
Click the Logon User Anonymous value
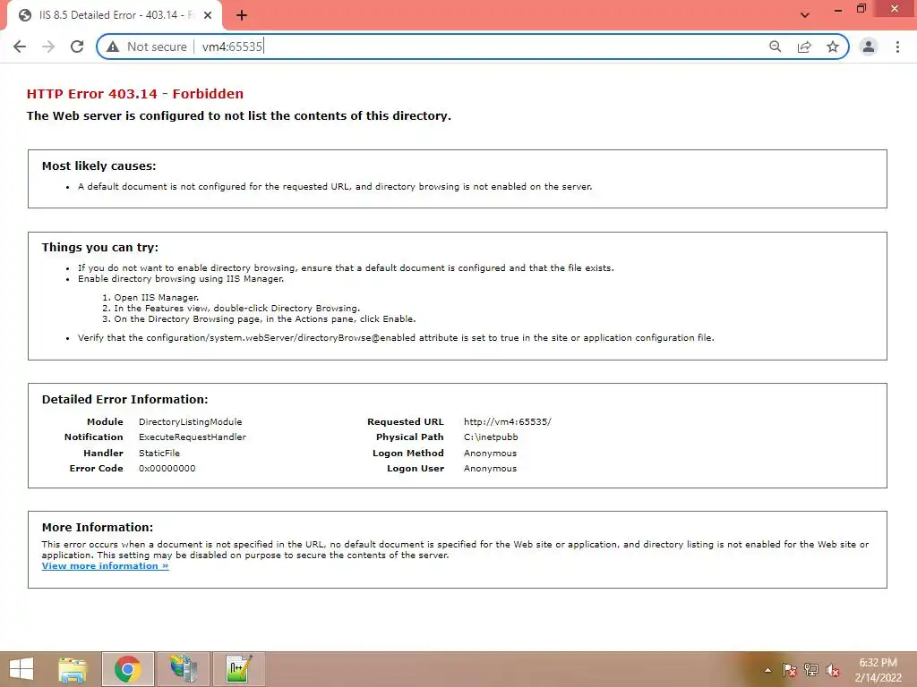pos(490,469)
